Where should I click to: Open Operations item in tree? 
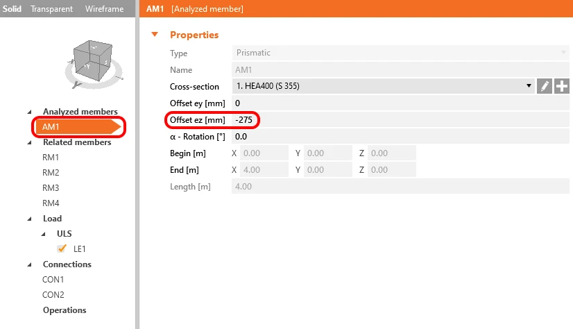coord(65,310)
